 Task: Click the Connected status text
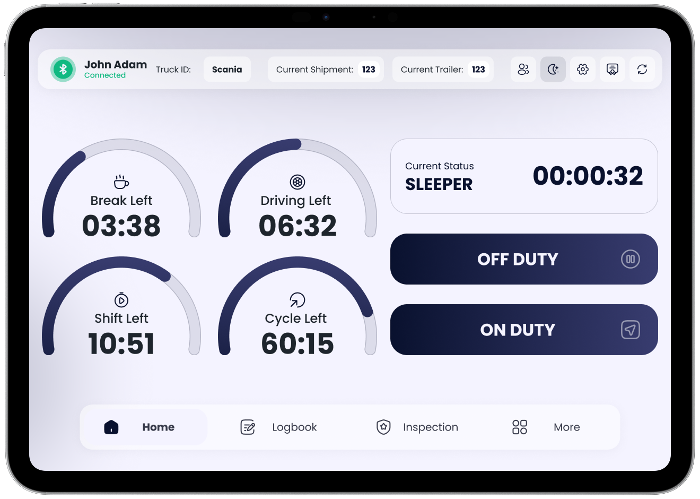point(105,75)
